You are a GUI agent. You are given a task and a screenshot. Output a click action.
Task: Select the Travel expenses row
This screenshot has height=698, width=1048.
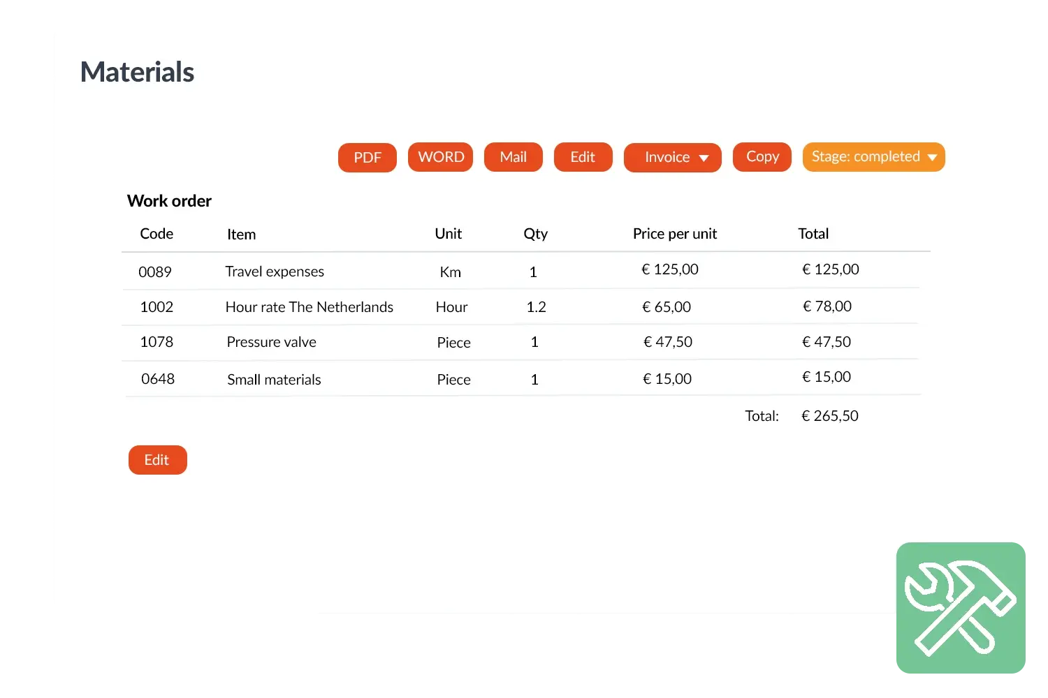(275, 272)
